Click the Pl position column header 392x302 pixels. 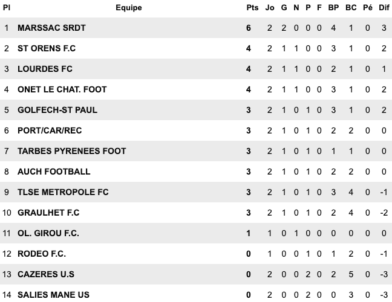coord(7,8)
